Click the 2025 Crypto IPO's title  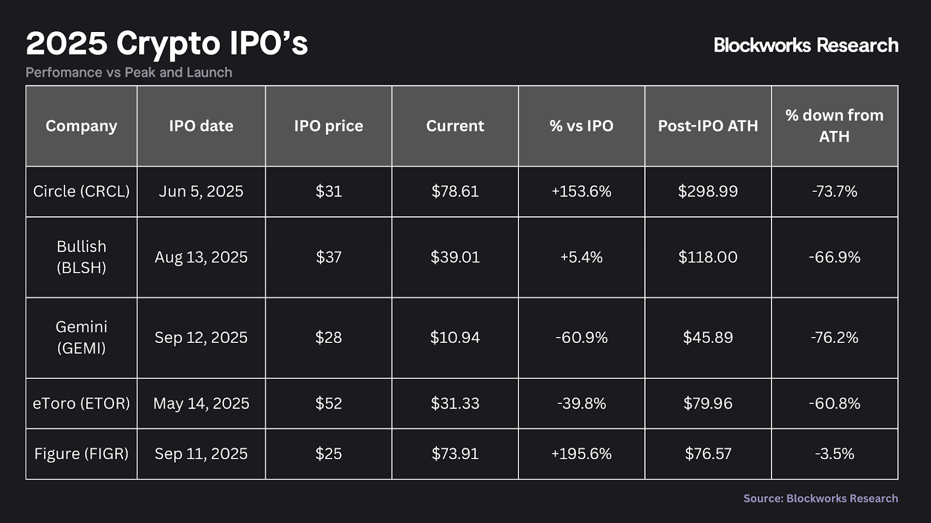(x=167, y=43)
